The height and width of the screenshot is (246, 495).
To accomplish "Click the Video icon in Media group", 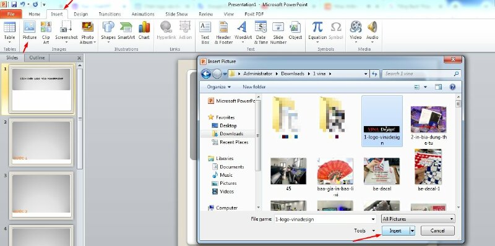I will 355,27.
